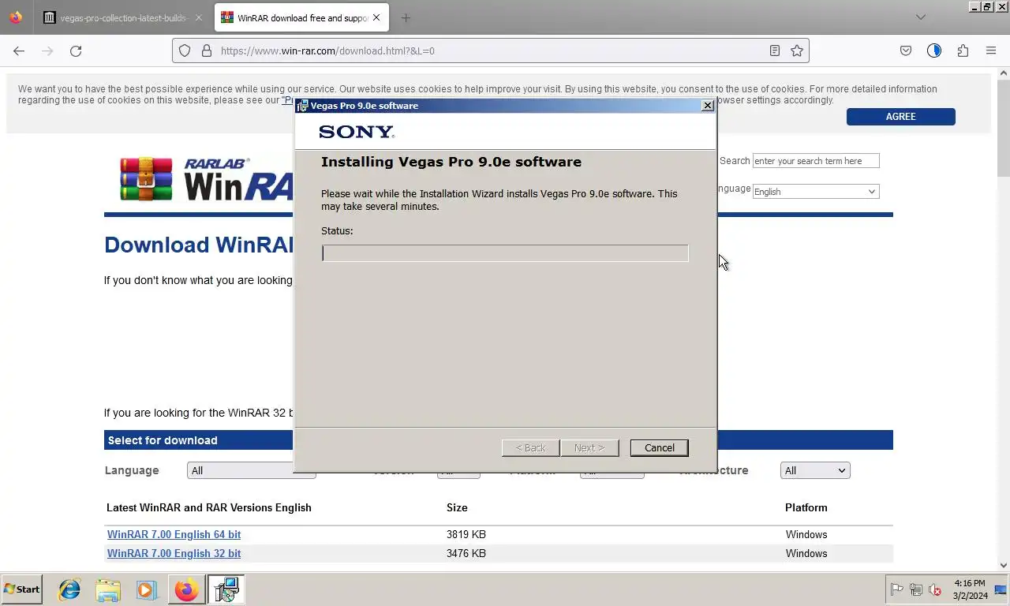The width and height of the screenshot is (1010, 606).
Task: Click the page vertical scrollbar thumb
Action: point(1004,129)
